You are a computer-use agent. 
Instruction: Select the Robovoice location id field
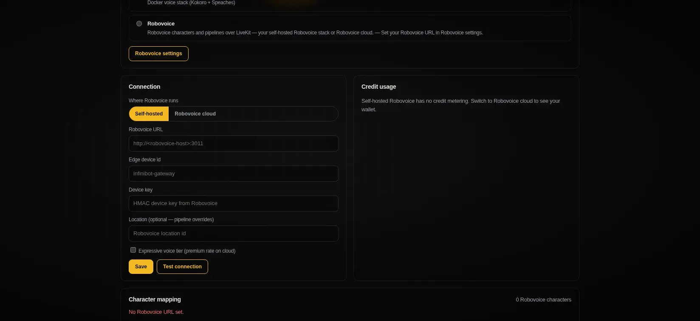pyautogui.click(x=234, y=234)
